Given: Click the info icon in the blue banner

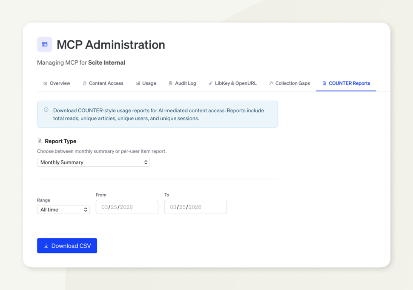Looking at the screenshot, I should click(46, 110).
